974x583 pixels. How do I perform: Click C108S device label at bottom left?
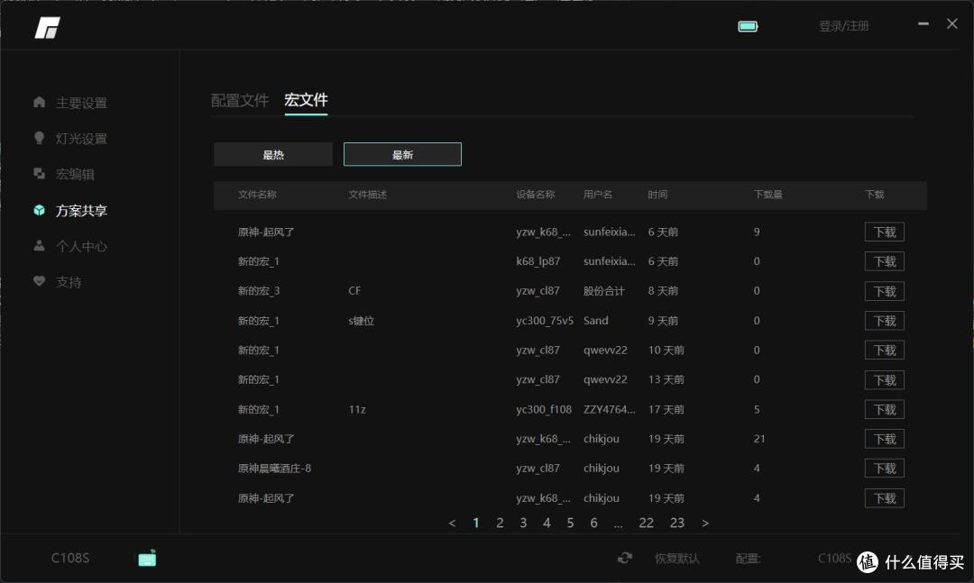point(70,558)
